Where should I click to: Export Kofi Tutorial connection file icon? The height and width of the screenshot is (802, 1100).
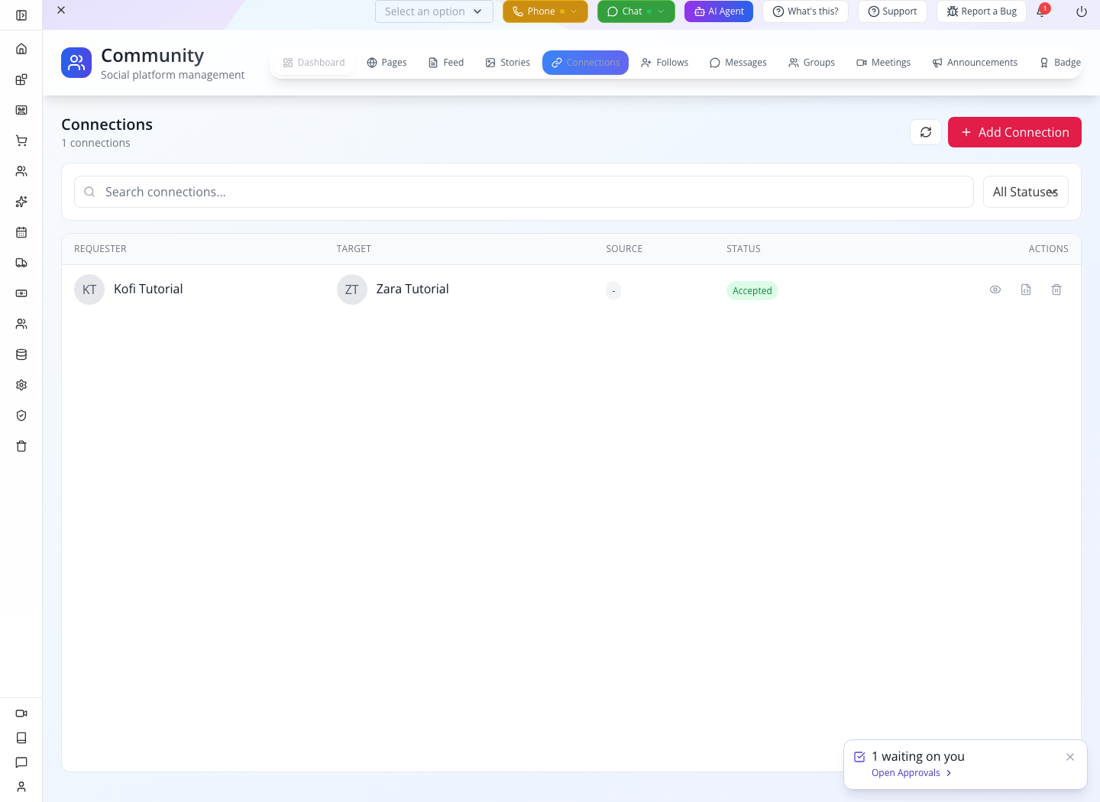[x=1026, y=289]
